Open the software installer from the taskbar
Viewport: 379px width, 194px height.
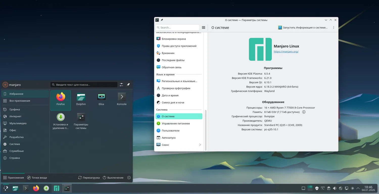(x=46, y=188)
